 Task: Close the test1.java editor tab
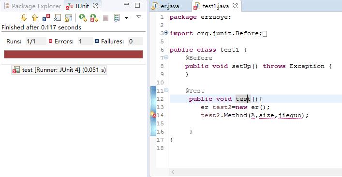click(235, 6)
